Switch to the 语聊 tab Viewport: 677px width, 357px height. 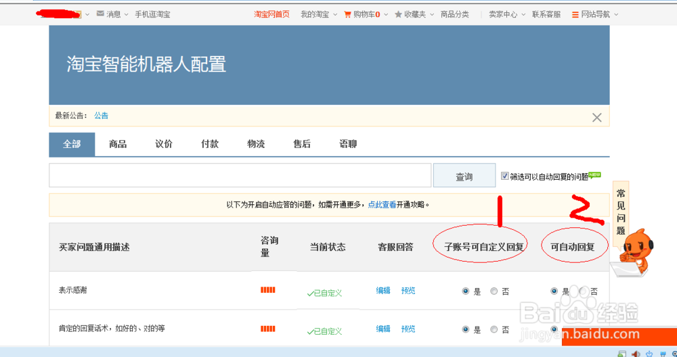coord(348,145)
